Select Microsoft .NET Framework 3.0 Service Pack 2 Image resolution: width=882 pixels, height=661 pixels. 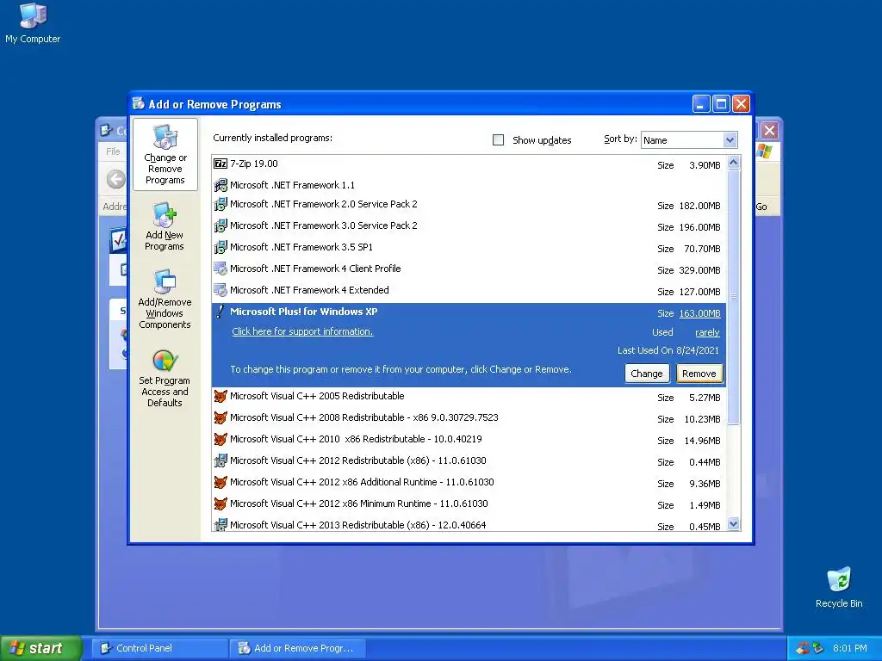point(469,226)
